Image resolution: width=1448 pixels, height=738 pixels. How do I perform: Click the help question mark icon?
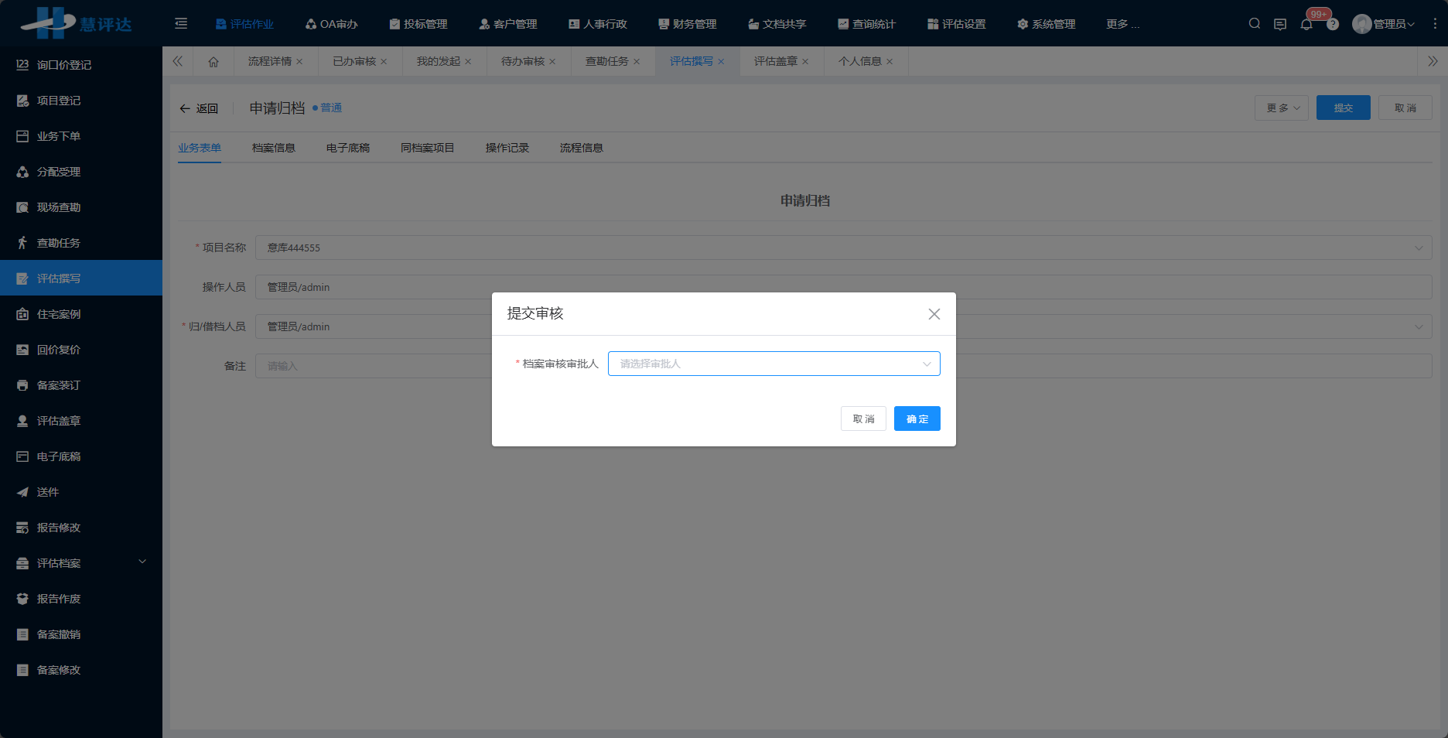(1333, 25)
